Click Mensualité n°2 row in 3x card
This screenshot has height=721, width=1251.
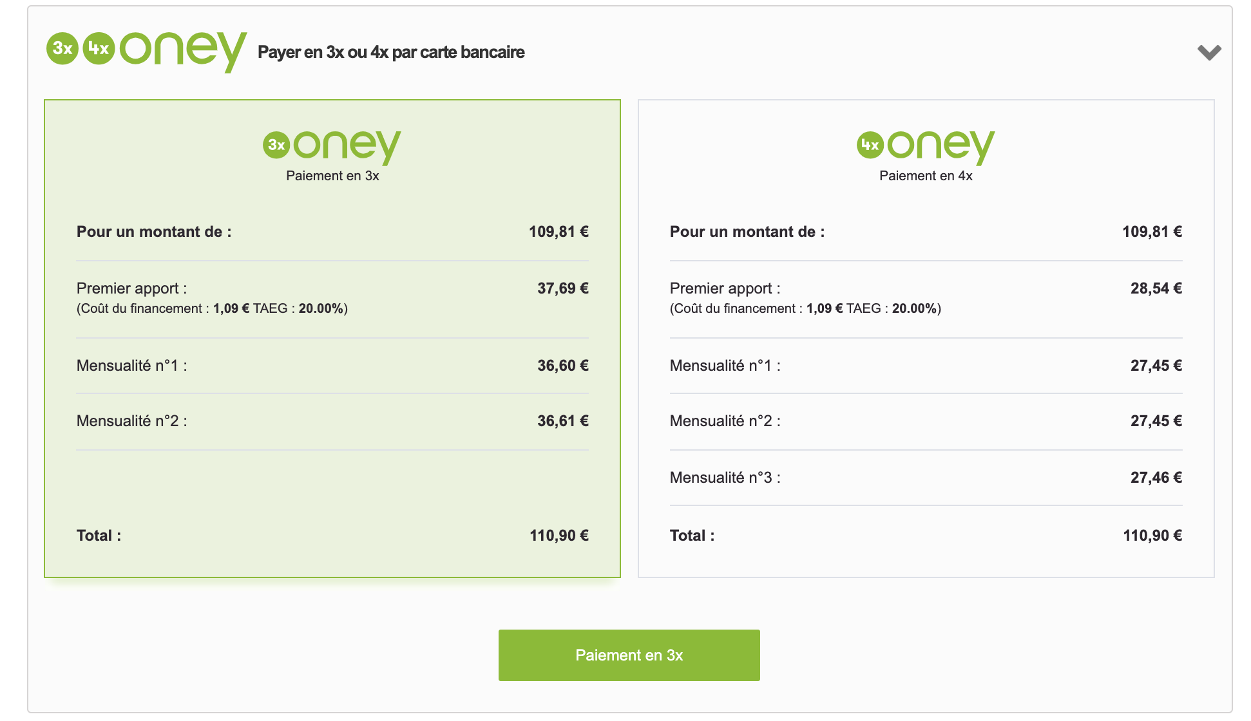click(x=332, y=421)
